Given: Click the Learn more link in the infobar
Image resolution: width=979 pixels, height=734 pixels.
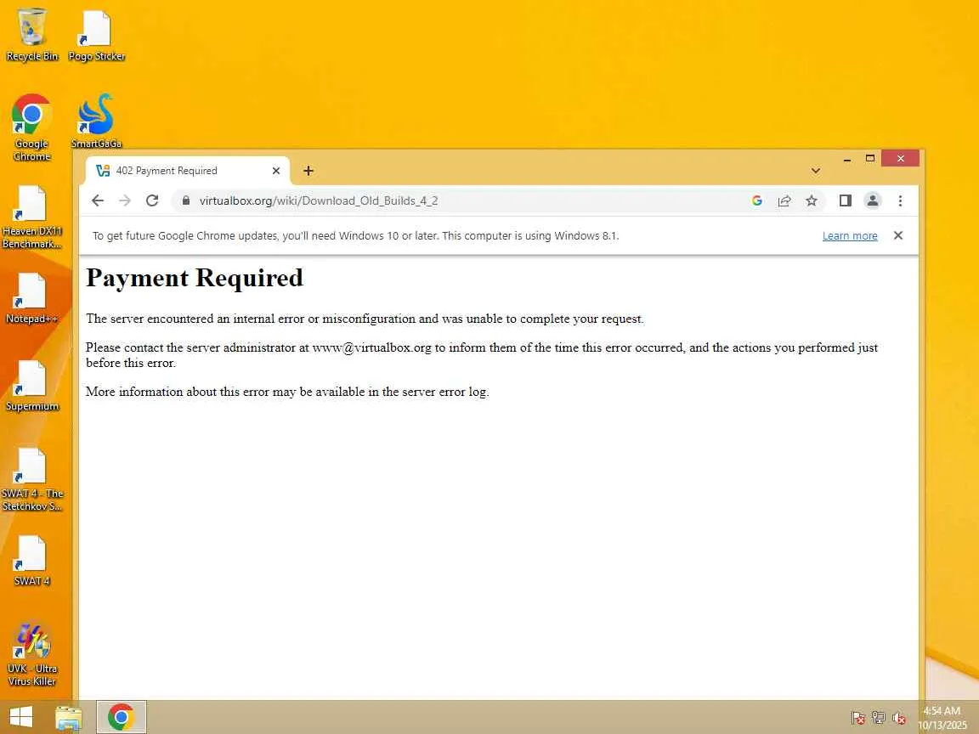Looking at the screenshot, I should point(850,236).
